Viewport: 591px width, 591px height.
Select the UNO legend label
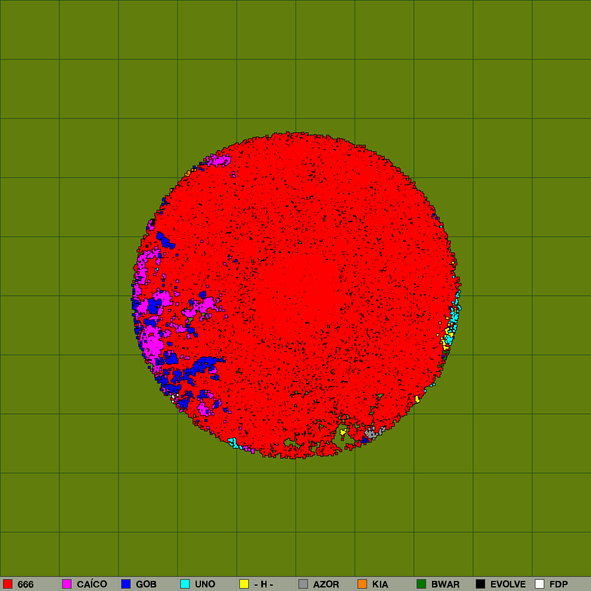[205, 584]
